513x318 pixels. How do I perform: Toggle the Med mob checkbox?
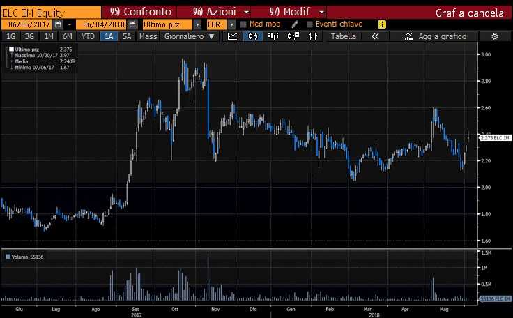click(x=243, y=24)
